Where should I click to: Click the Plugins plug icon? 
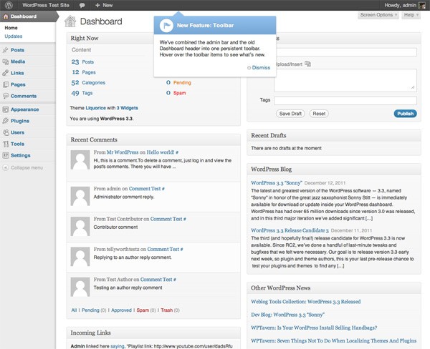pos(6,121)
